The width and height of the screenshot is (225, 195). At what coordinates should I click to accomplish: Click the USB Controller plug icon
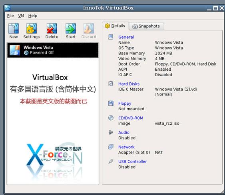point(111,161)
